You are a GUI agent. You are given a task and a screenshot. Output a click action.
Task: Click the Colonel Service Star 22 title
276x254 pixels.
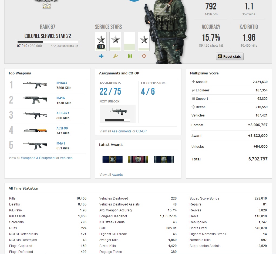tap(48, 36)
